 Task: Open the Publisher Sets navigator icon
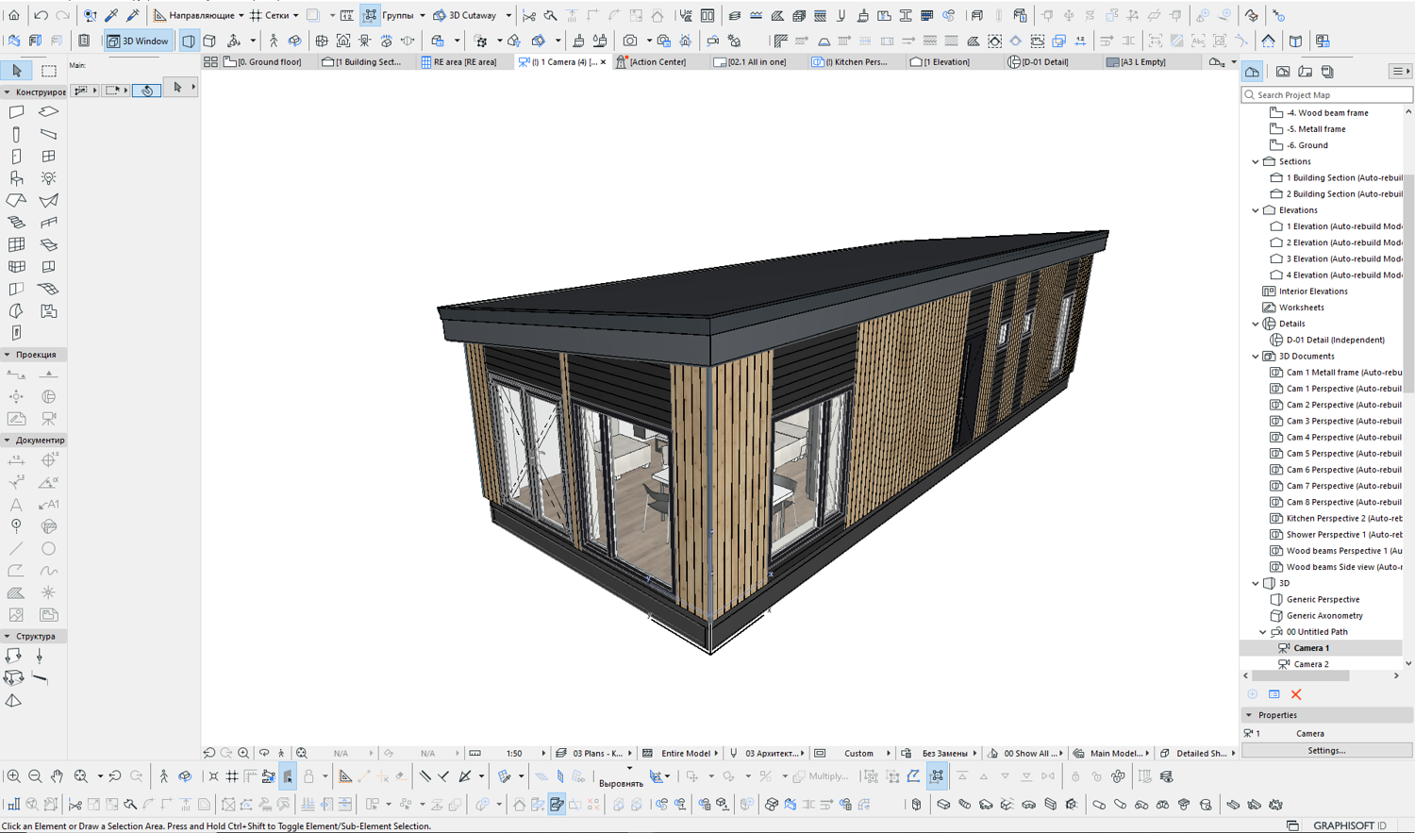tap(1327, 72)
